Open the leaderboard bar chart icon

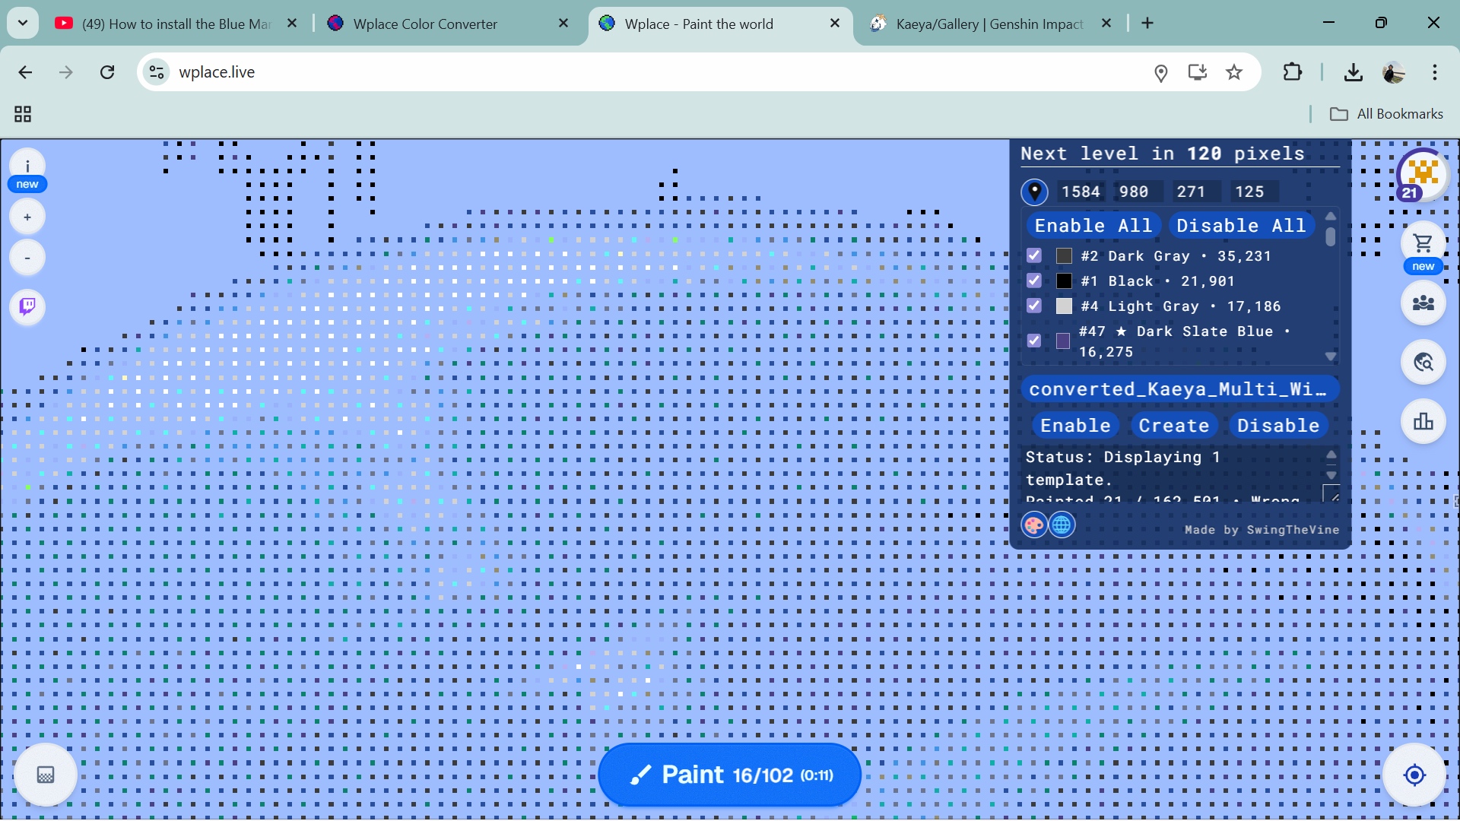(x=1423, y=421)
